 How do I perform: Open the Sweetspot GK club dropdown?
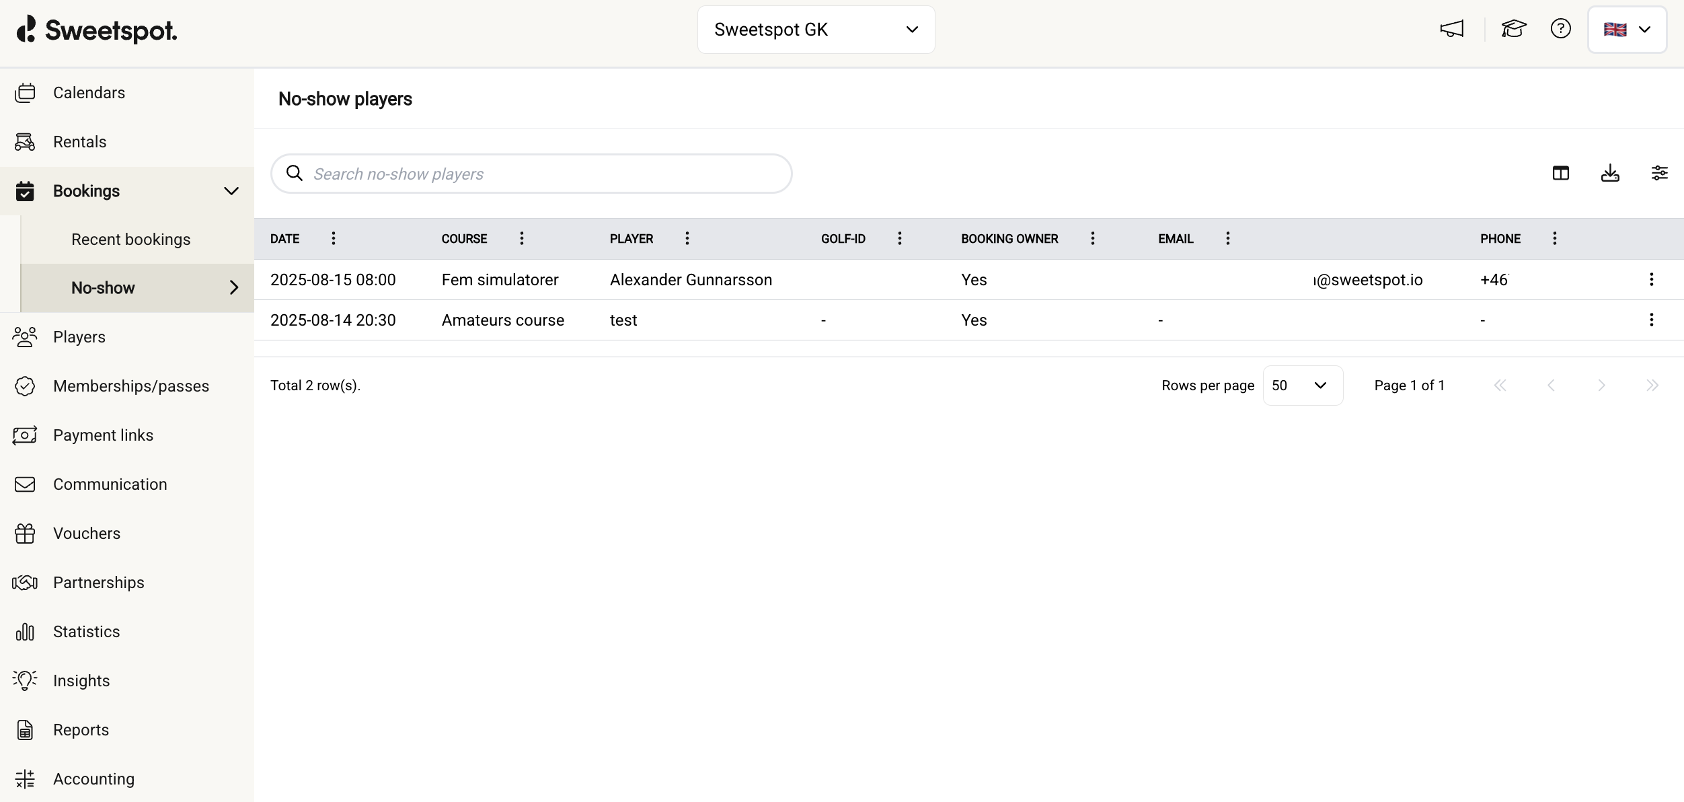816,30
